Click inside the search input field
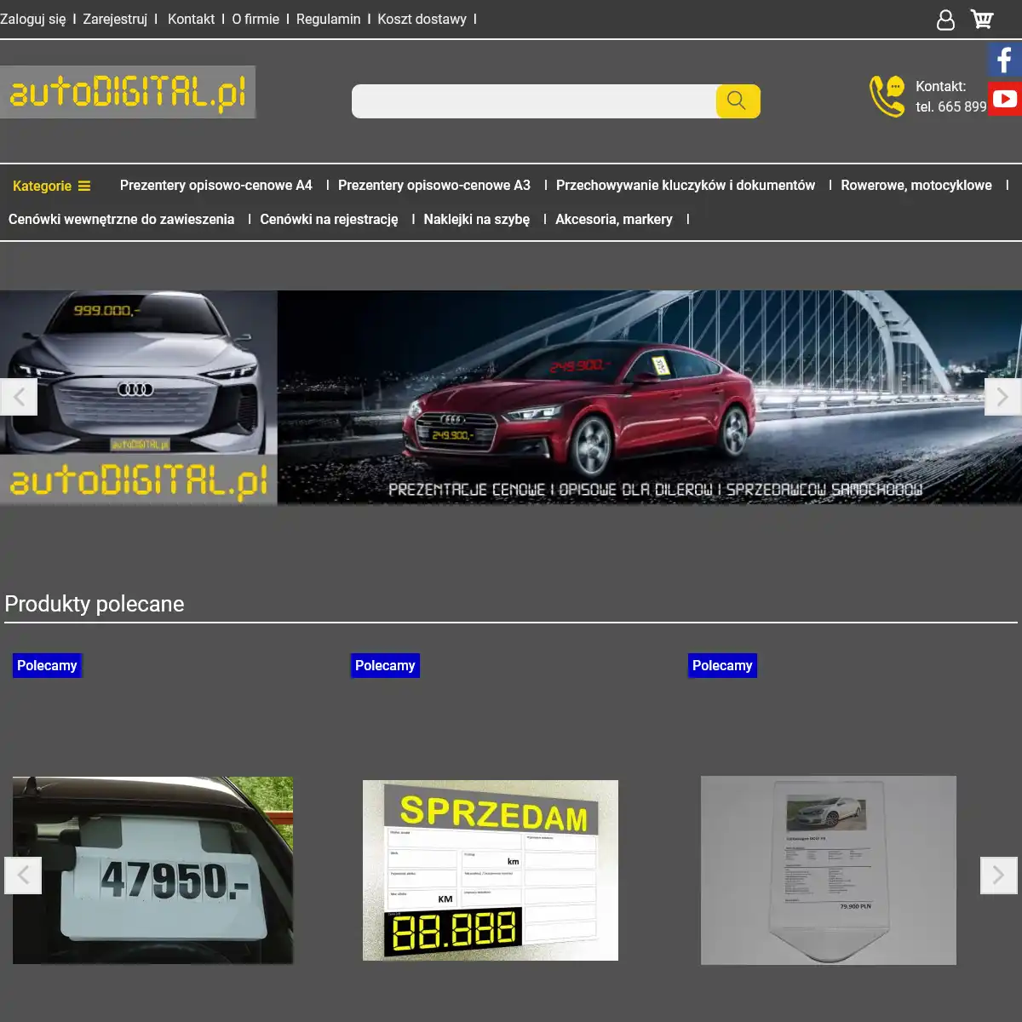The height and width of the screenshot is (1022, 1022). [x=528, y=100]
